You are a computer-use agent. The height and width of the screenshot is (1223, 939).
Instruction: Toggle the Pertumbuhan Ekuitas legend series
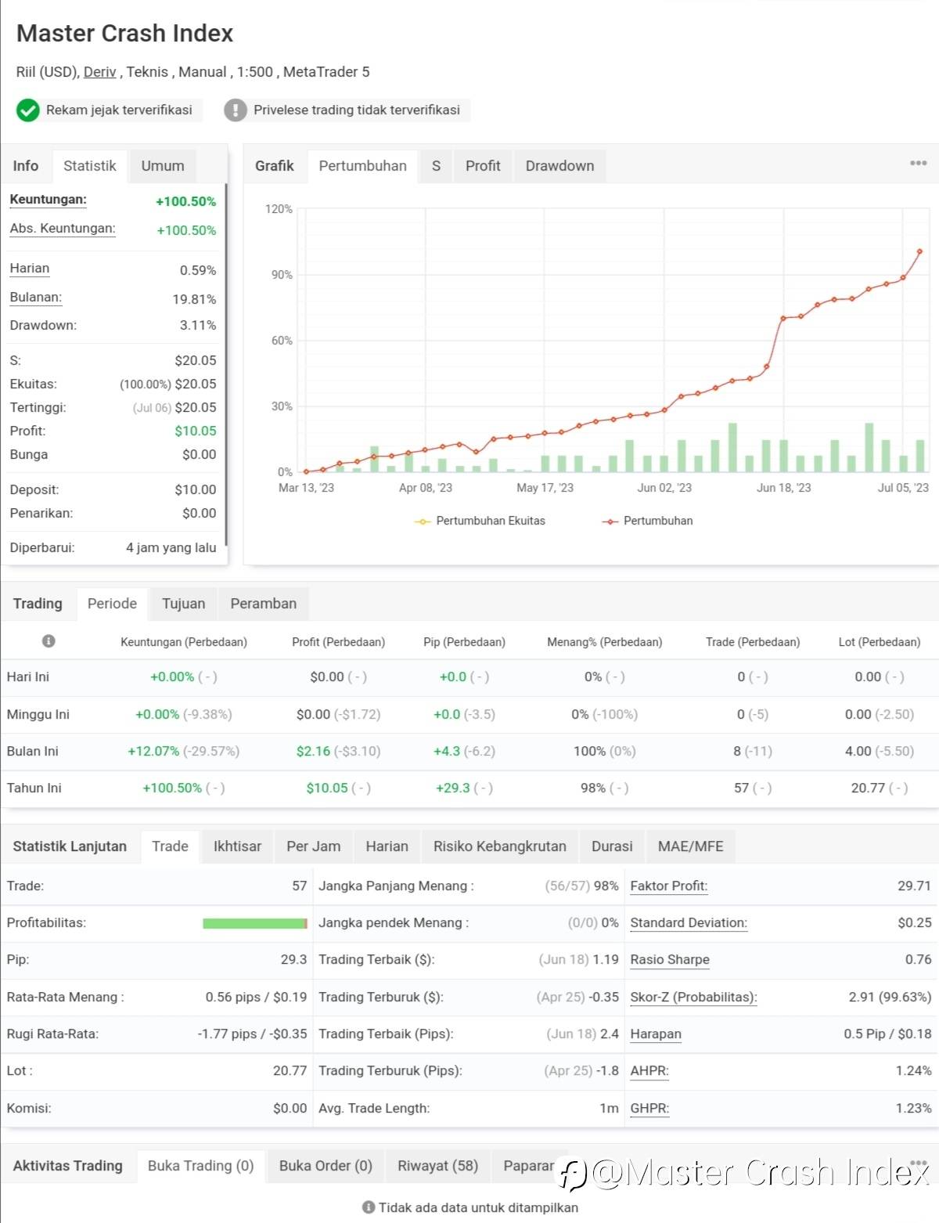pyautogui.click(x=480, y=521)
